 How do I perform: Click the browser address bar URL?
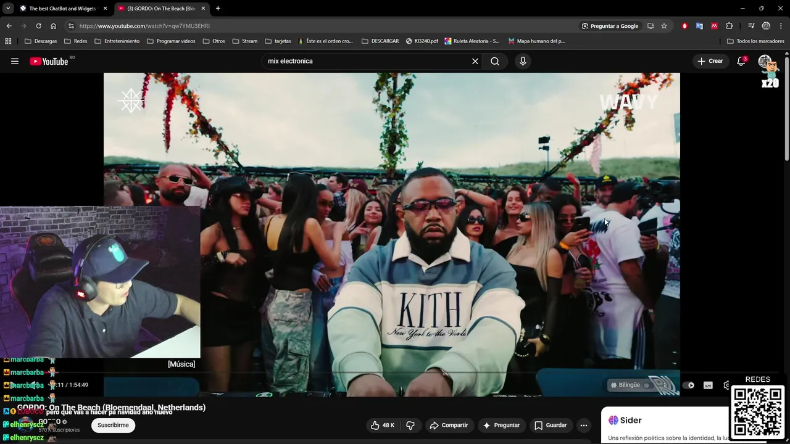pyautogui.click(x=144, y=26)
